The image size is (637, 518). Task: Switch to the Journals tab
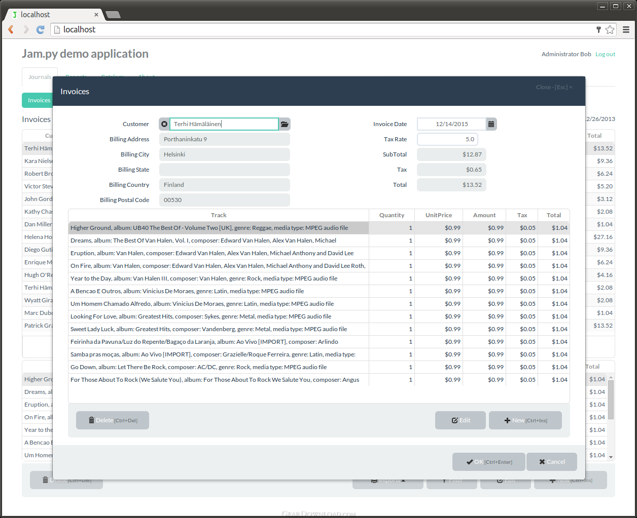click(40, 77)
